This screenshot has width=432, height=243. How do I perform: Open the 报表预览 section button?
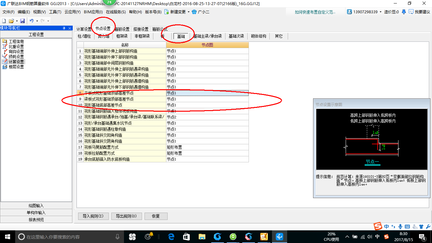(x=36, y=220)
